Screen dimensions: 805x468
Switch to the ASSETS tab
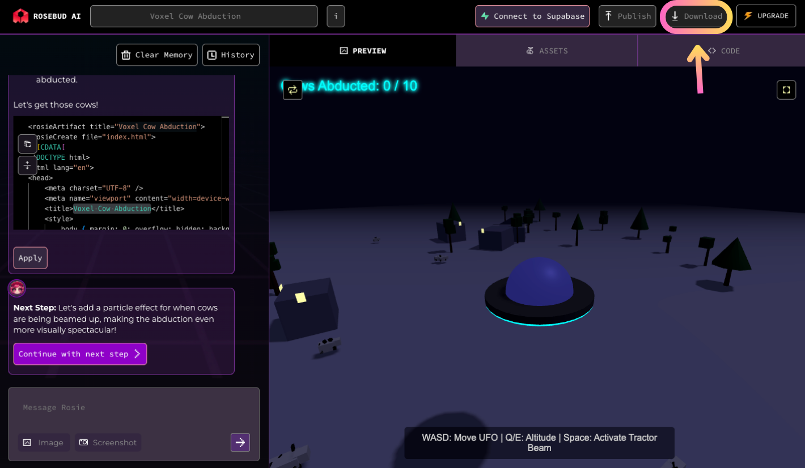coord(546,51)
